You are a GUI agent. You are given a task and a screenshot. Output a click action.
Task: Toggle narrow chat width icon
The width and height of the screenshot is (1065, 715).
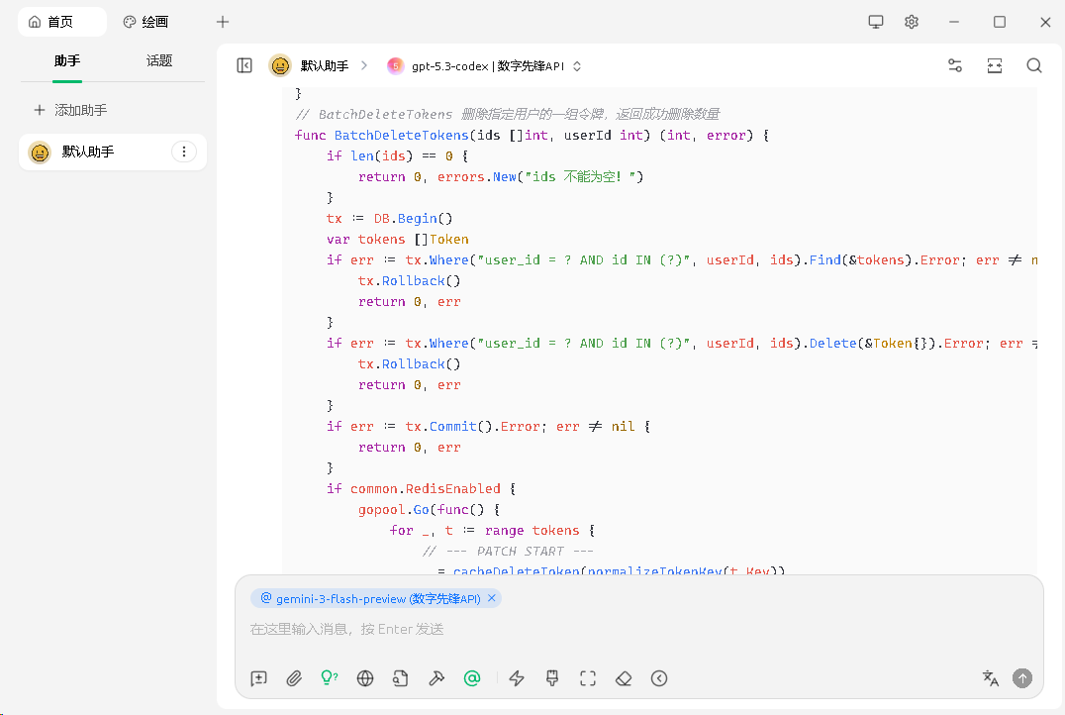tap(994, 65)
